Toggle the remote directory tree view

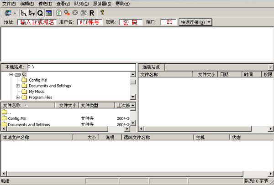(32, 13)
